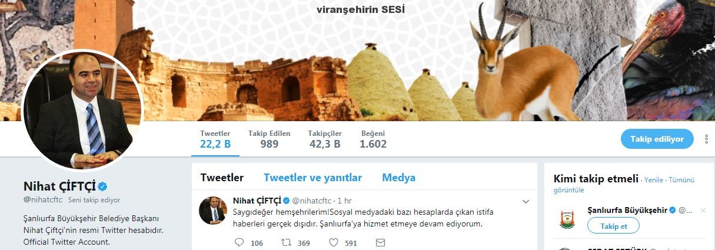The width and height of the screenshot is (715, 250).
Task: Open the Şanlıurfa Büyükşehir account logo
Action: pyautogui.click(x=567, y=219)
